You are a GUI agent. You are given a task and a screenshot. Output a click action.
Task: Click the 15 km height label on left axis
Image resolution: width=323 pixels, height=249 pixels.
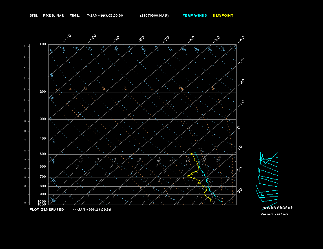24,46
